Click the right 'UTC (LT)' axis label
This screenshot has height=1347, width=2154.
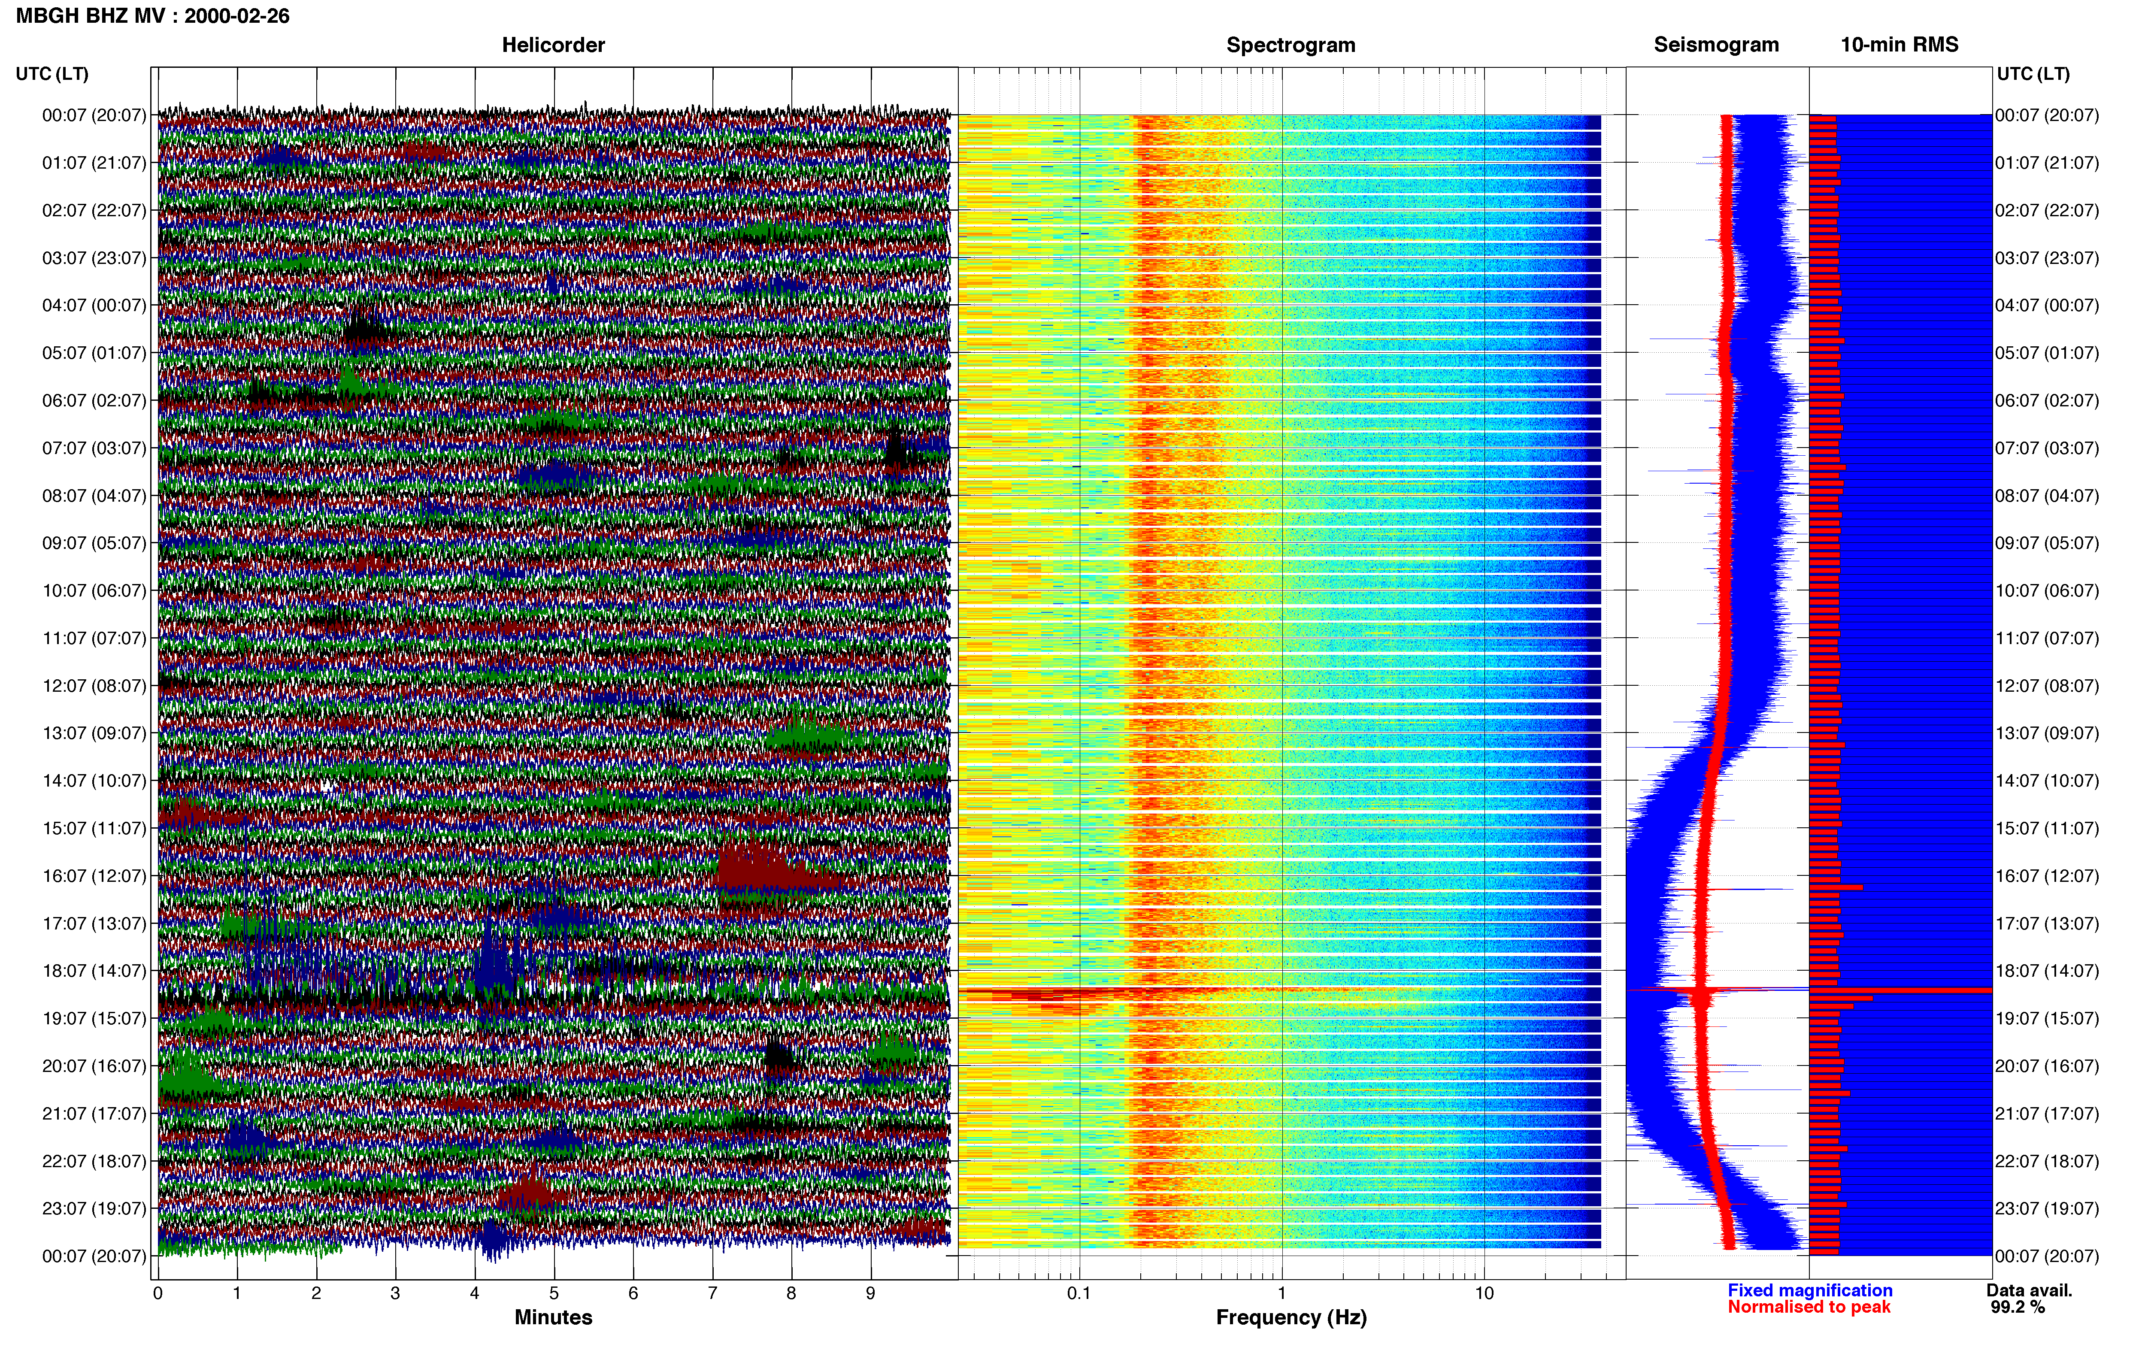[x=2033, y=74]
